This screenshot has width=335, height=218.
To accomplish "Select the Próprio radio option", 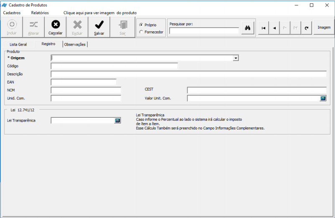I will (141, 25).
